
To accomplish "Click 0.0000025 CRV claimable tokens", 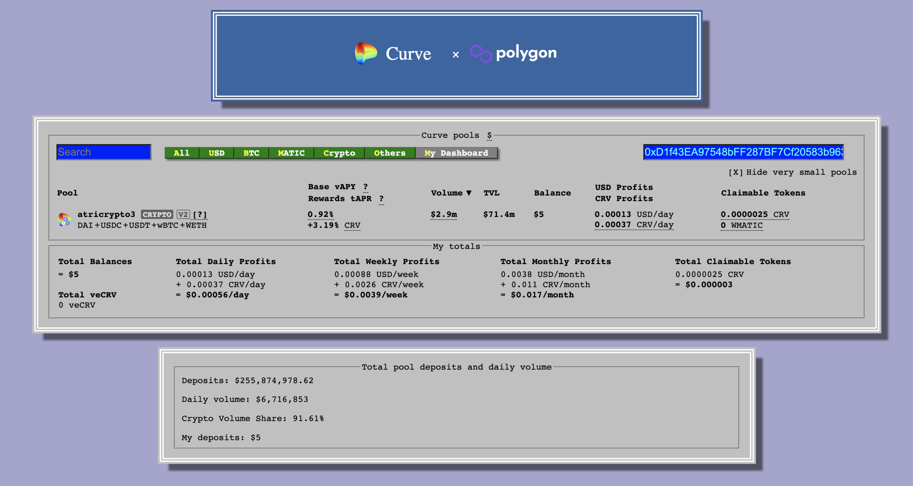I will [755, 215].
